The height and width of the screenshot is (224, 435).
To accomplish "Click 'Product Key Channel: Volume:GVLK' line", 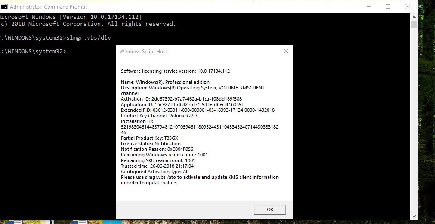I will (x=160, y=116).
